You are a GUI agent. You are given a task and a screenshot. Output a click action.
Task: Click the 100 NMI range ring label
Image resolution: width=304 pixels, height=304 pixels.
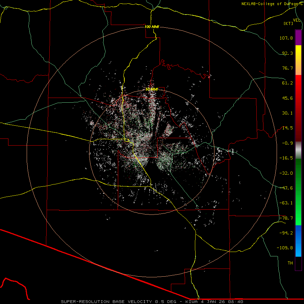[152, 27]
